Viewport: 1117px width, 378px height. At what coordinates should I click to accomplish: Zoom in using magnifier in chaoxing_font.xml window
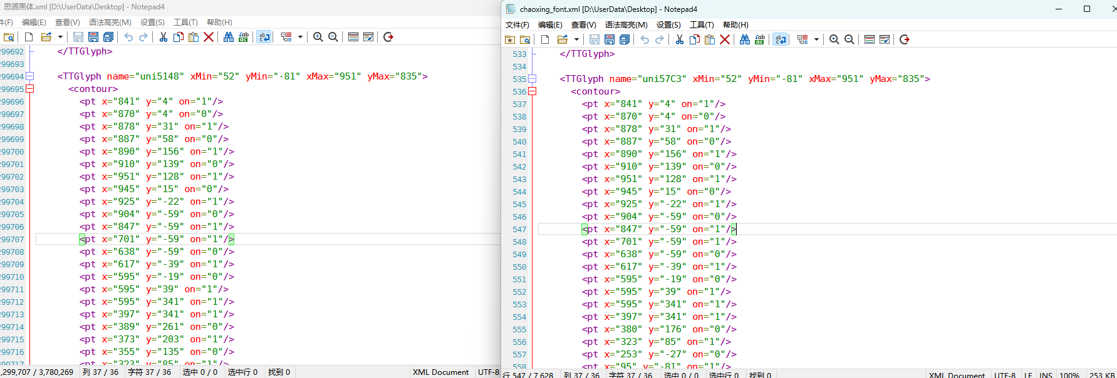click(x=834, y=39)
